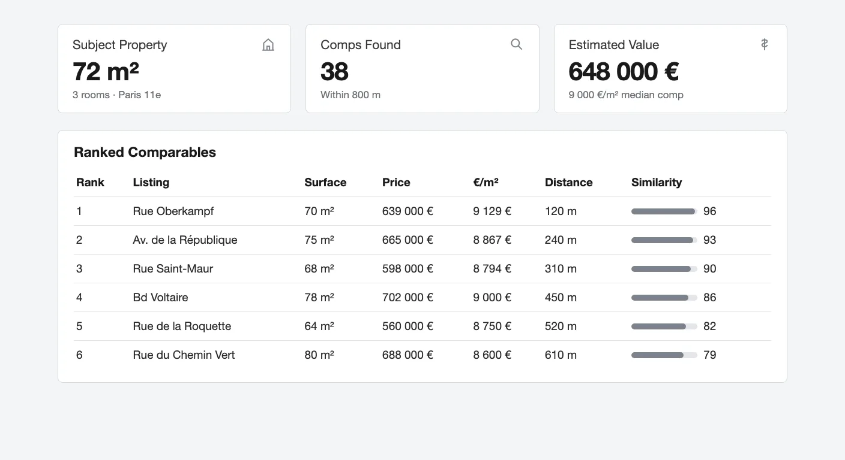
Task: Click the 688 000 € price cell
Action: [407, 355]
